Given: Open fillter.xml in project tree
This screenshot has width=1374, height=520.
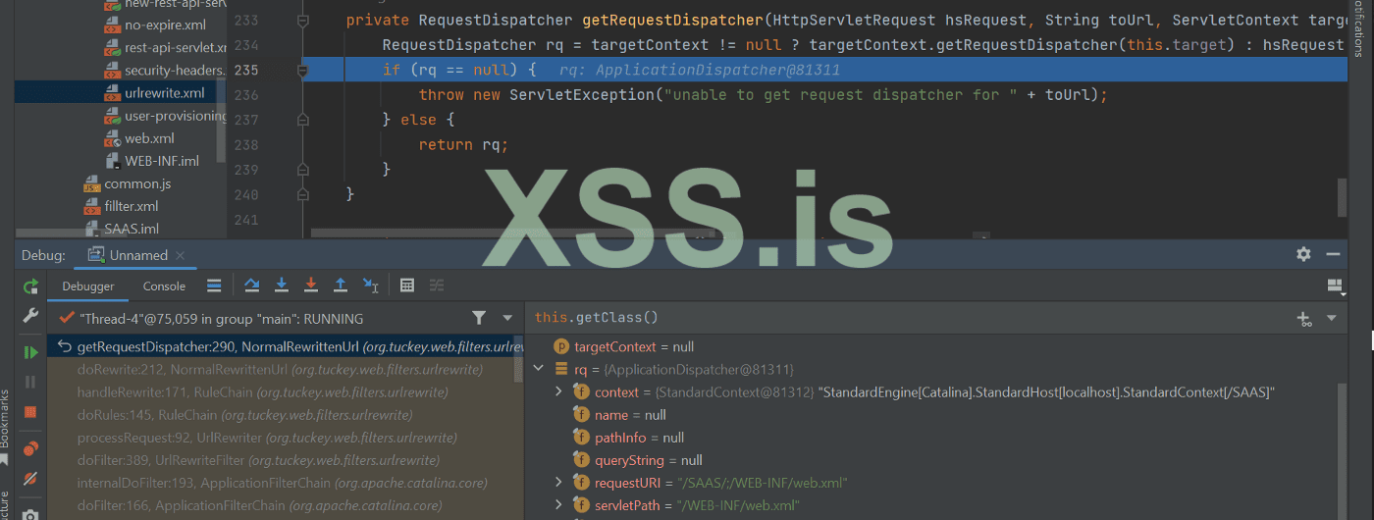Looking at the screenshot, I should coord(132,206).
